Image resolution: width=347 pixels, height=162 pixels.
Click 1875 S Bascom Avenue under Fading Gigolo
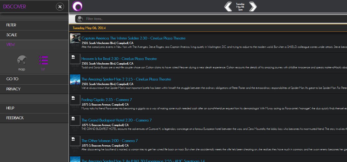point(105,105)
